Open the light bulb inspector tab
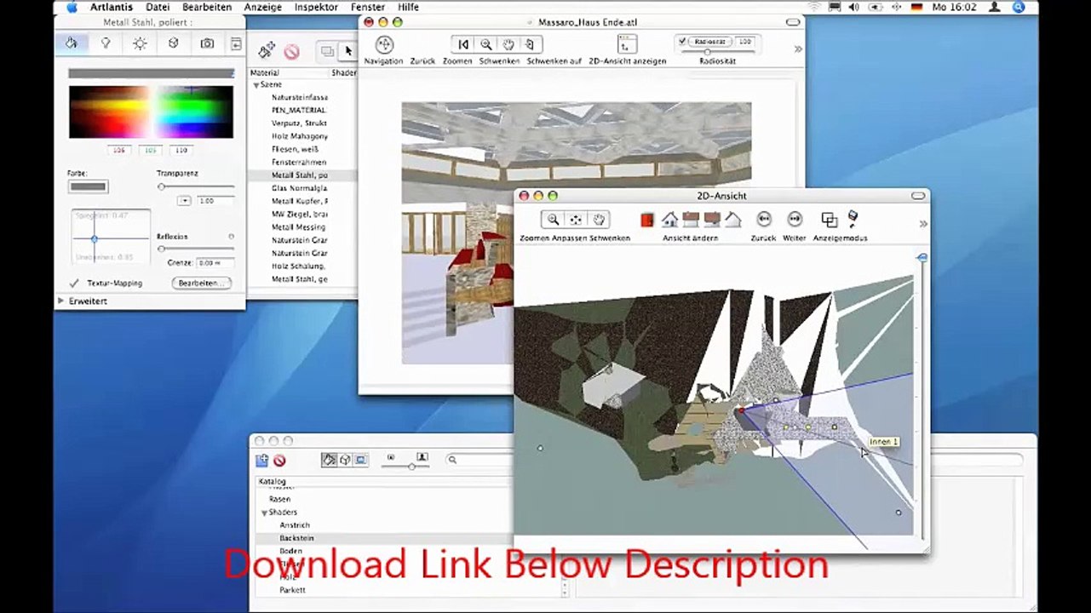The height and width of the screenshot is (613, 1091). point(106,43)
